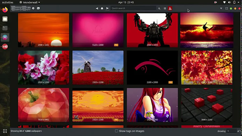The height and width of the screenshot is (136, 242).
Task: Open the dropdown triangle menu in titlebar
Action: point(221,8)
